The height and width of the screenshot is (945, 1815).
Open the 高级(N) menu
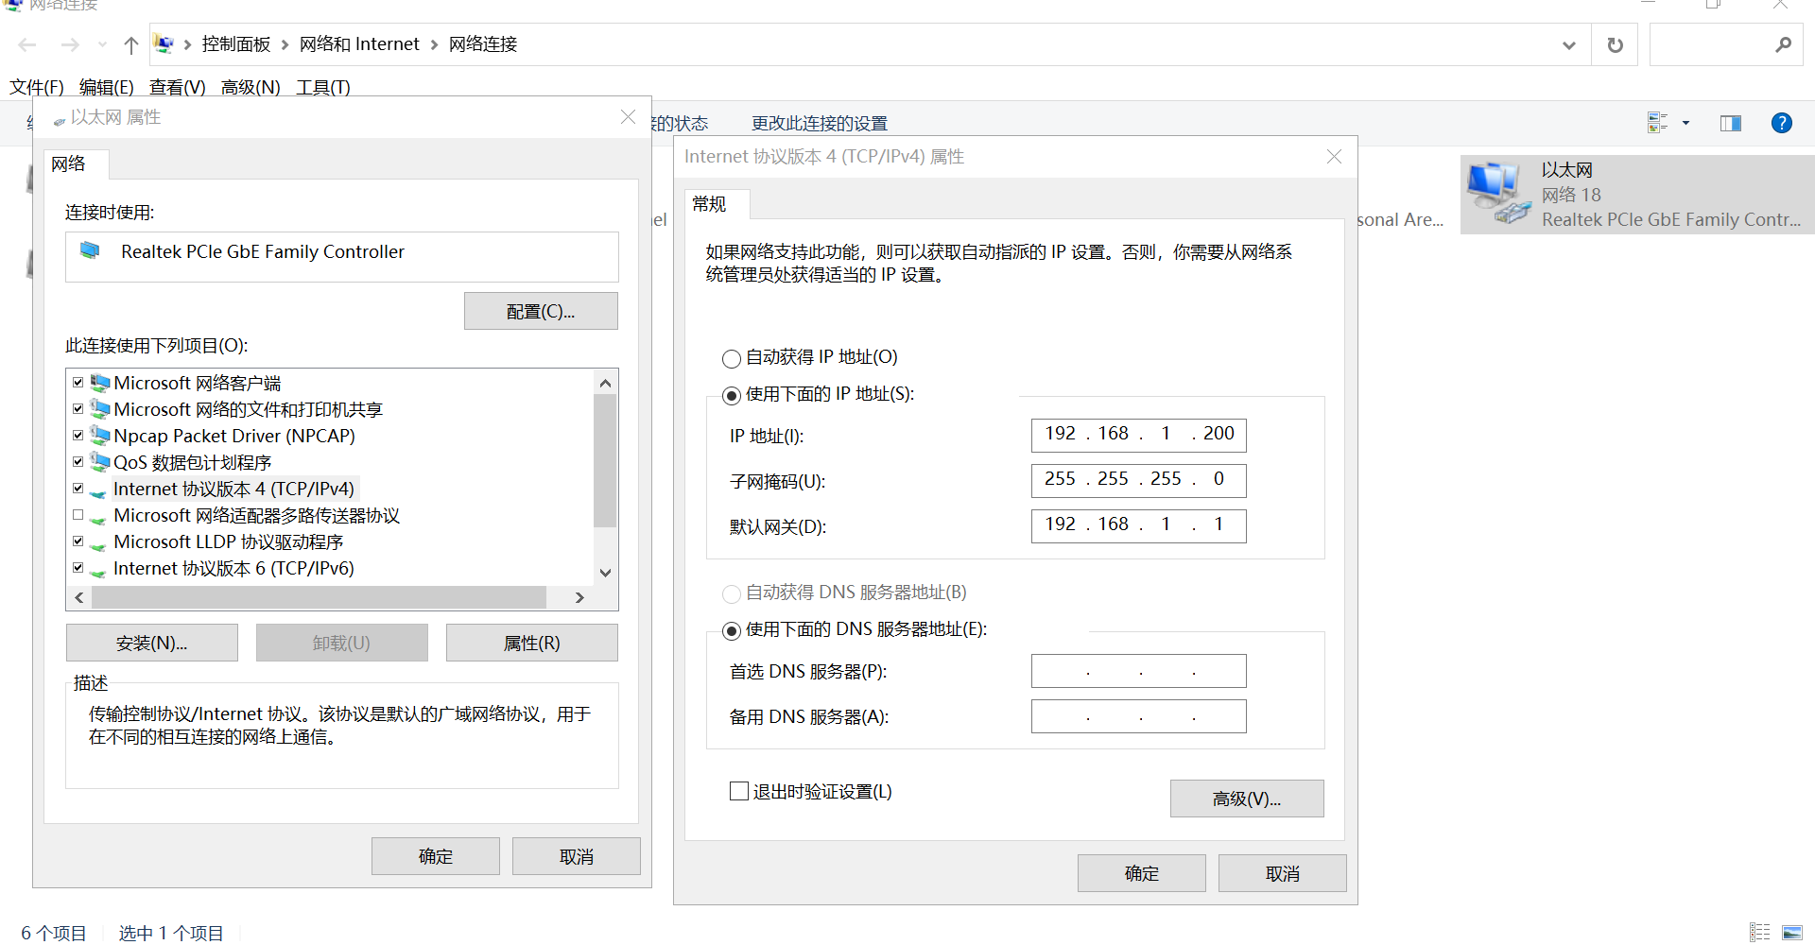251,87
